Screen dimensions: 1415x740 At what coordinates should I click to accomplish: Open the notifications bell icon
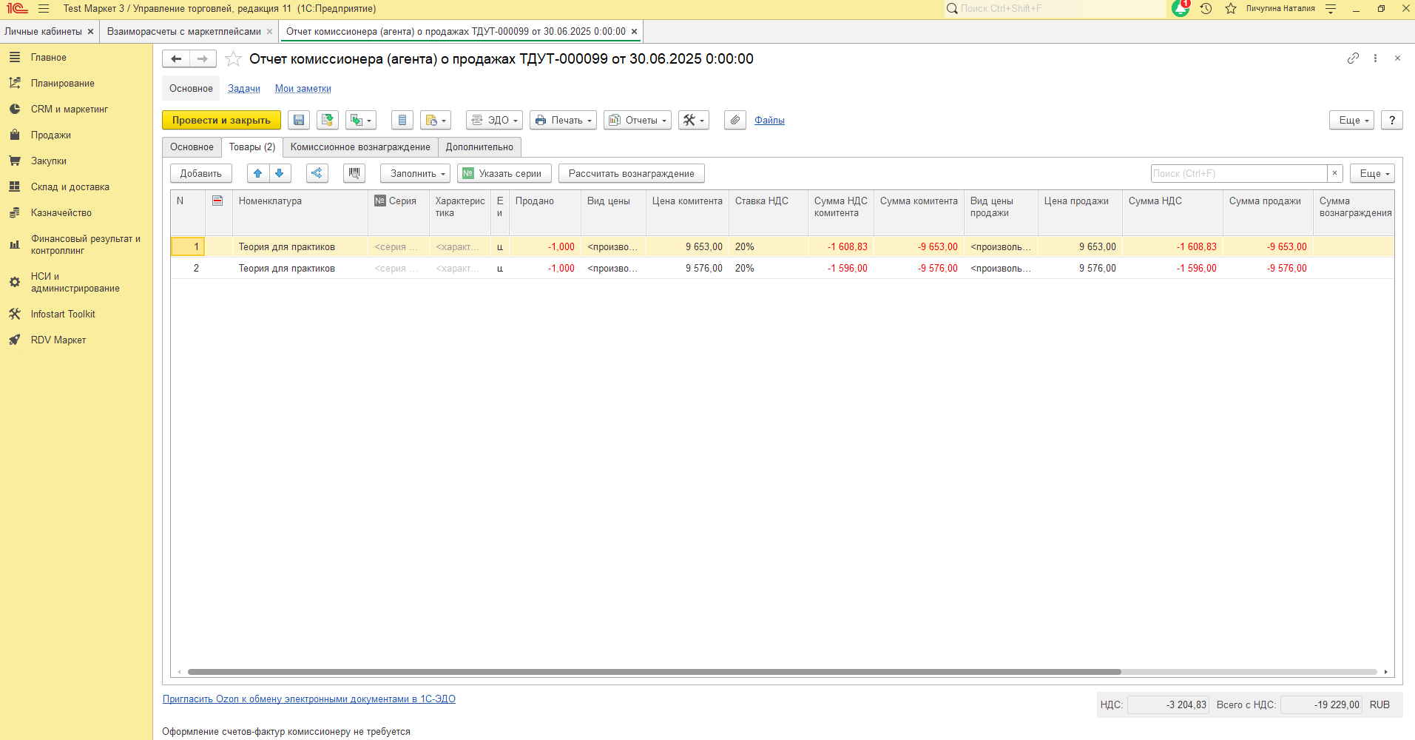pos(1180,9)
